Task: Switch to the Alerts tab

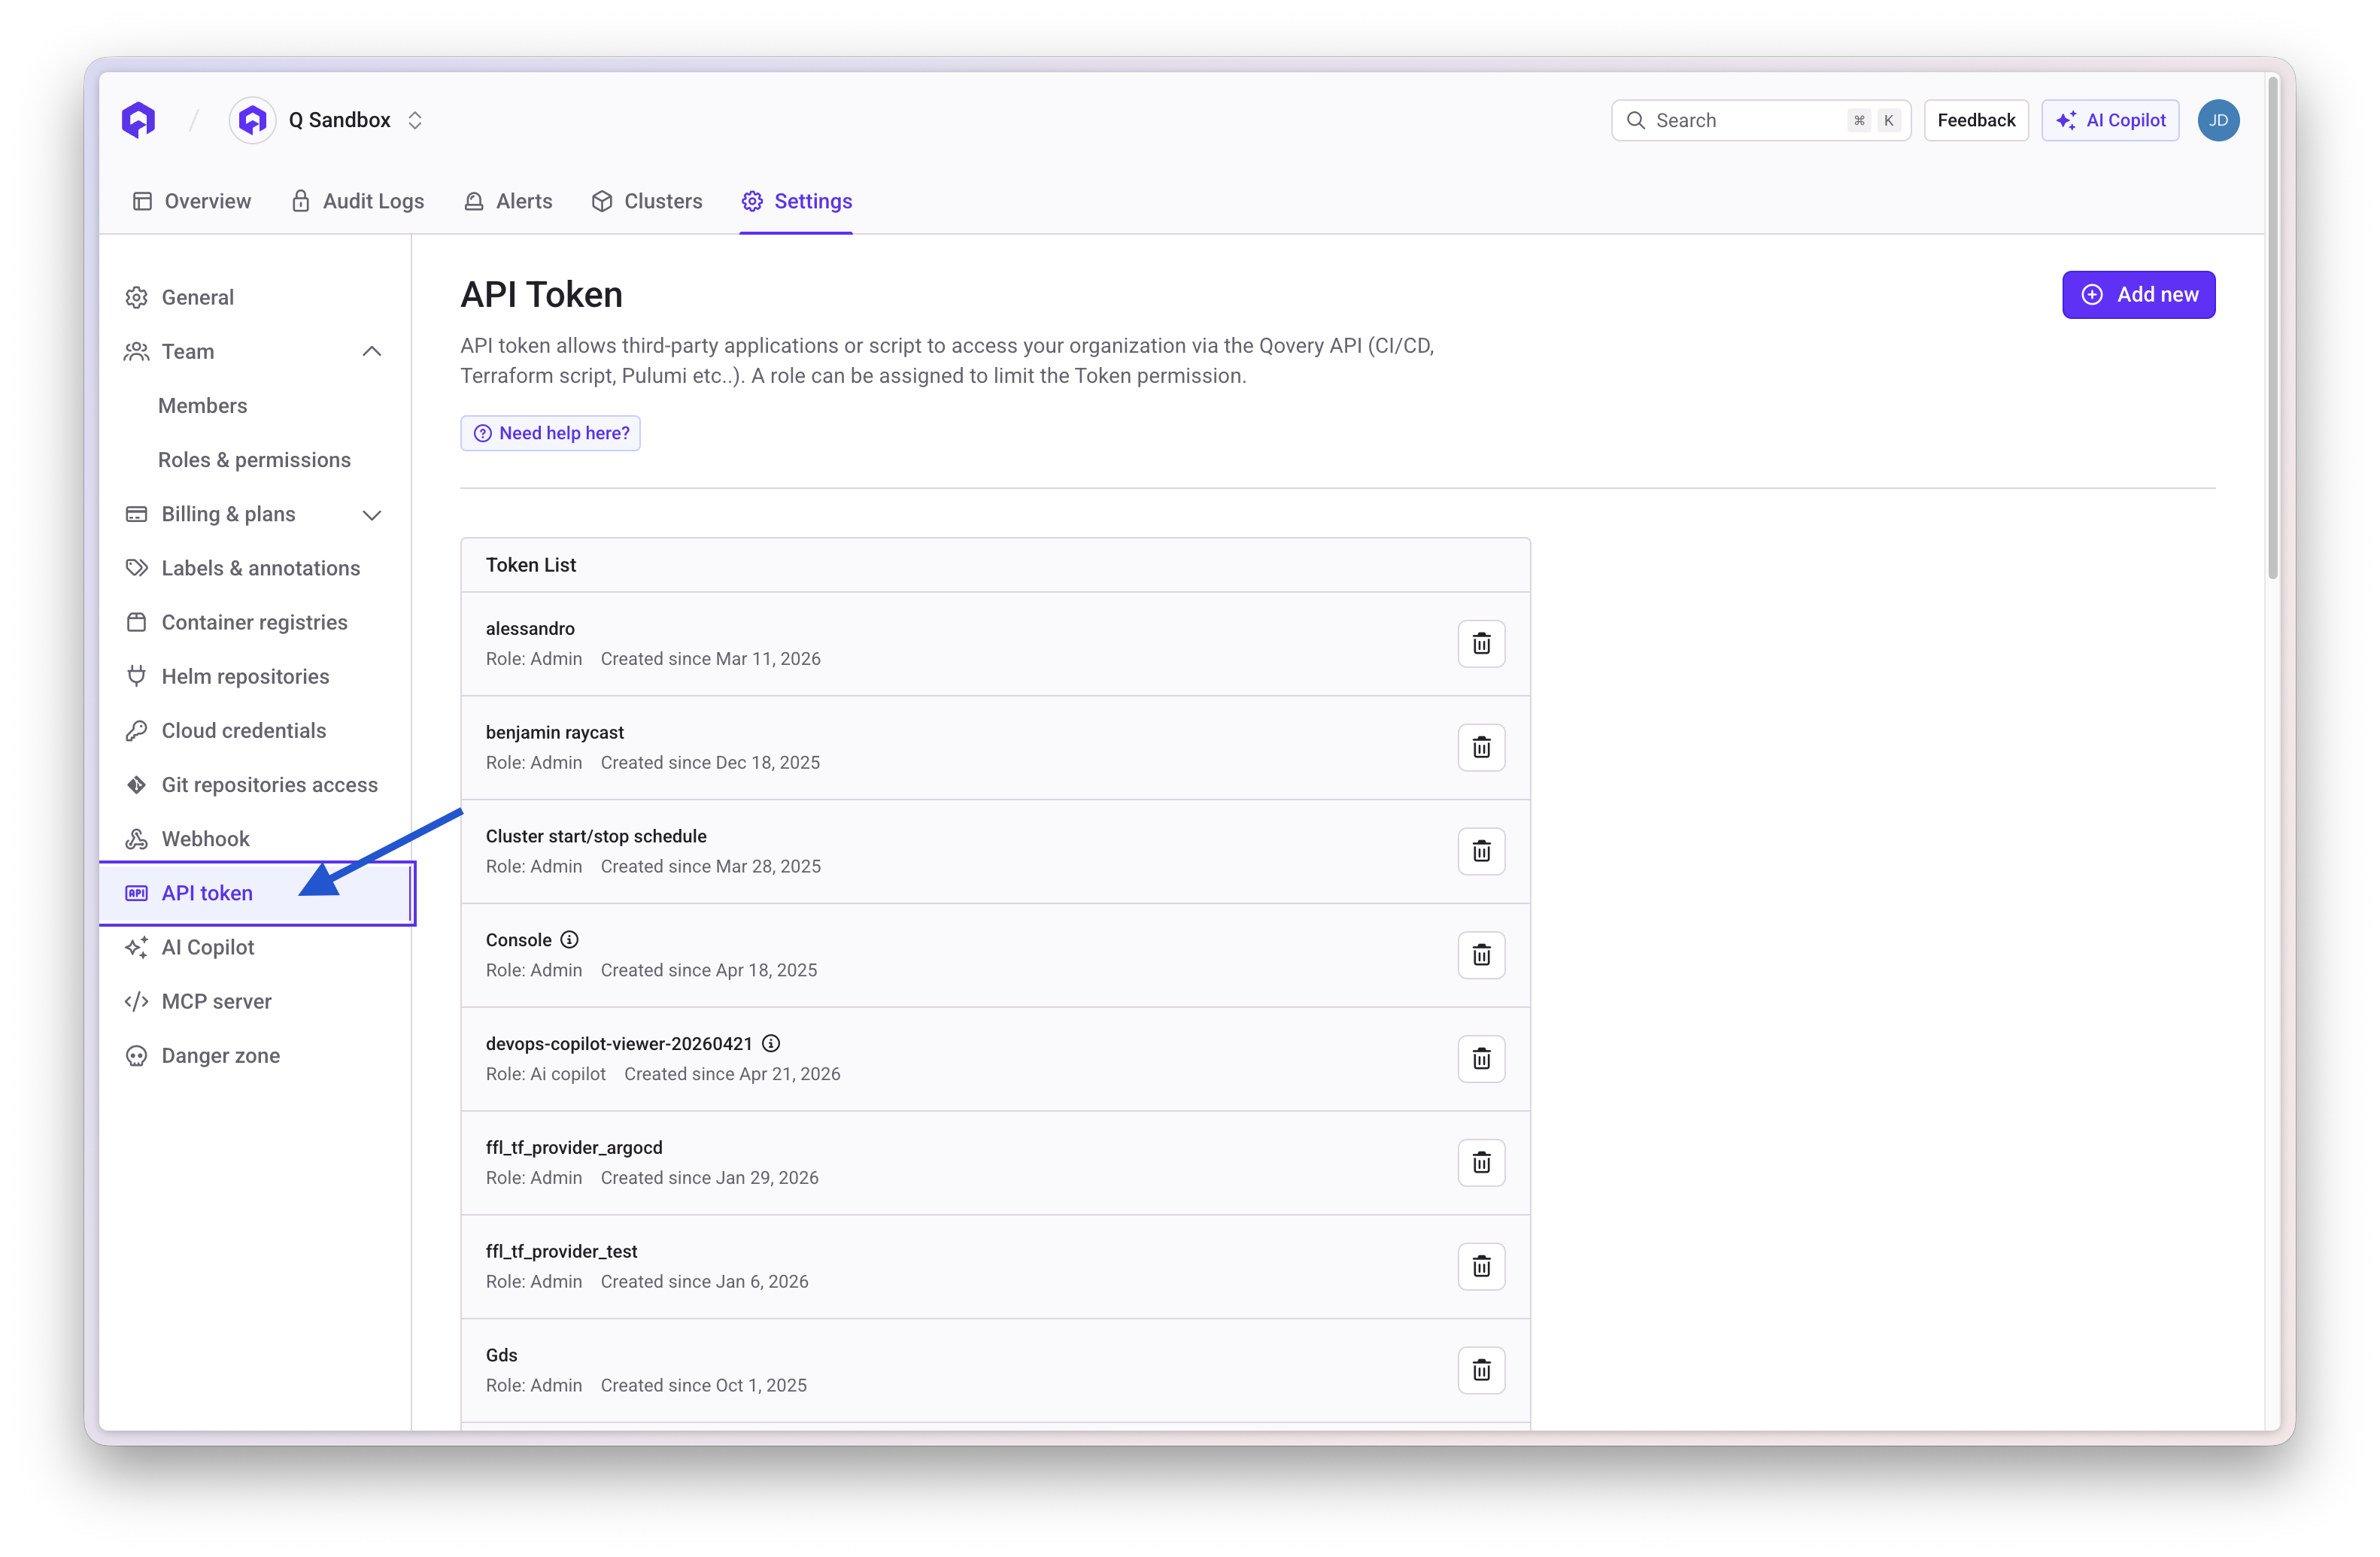Action: coord(508,201)
